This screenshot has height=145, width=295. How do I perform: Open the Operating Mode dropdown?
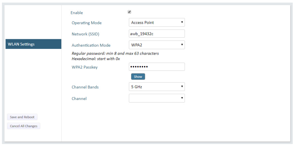(x=156, y=23)
